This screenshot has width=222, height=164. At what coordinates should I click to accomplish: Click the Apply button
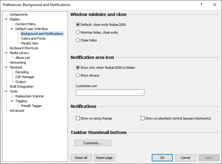209,158
